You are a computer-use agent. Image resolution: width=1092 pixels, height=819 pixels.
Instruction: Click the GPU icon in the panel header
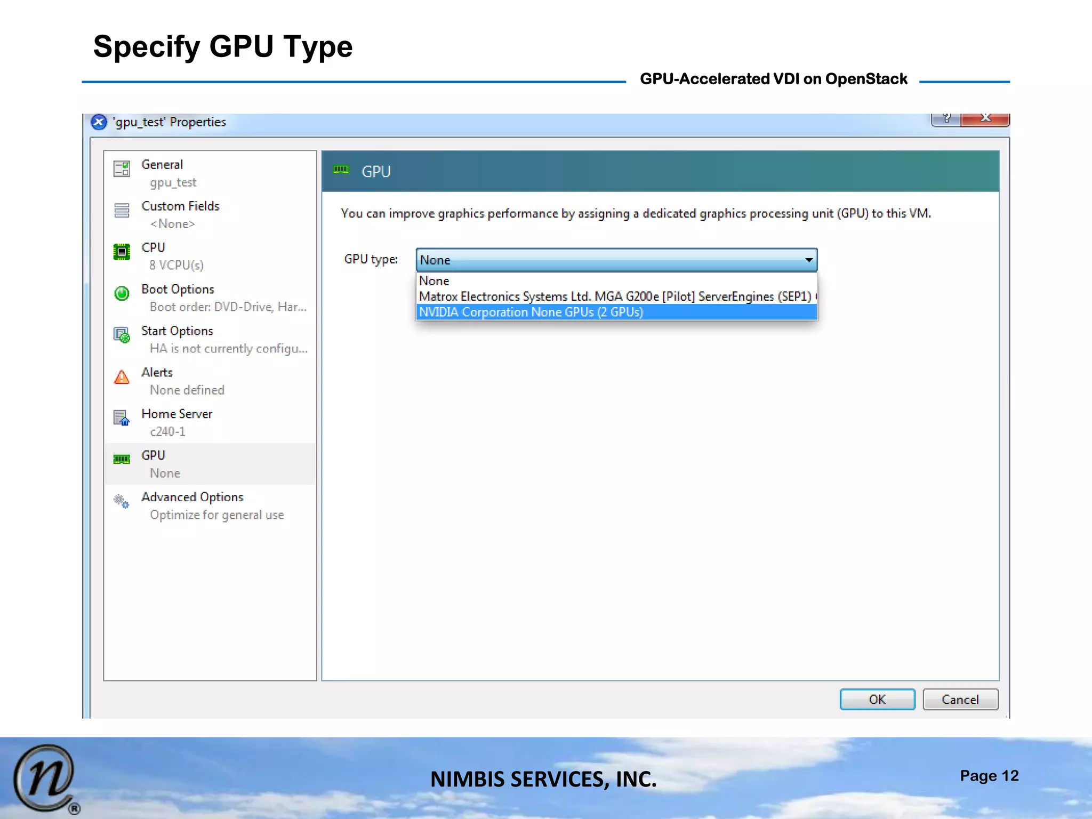tap(341, 170)
